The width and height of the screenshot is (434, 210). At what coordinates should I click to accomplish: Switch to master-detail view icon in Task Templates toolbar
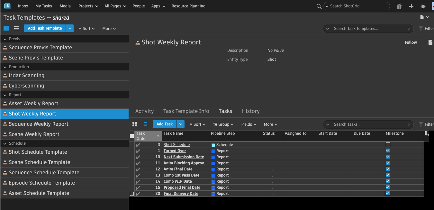(6, 28)
